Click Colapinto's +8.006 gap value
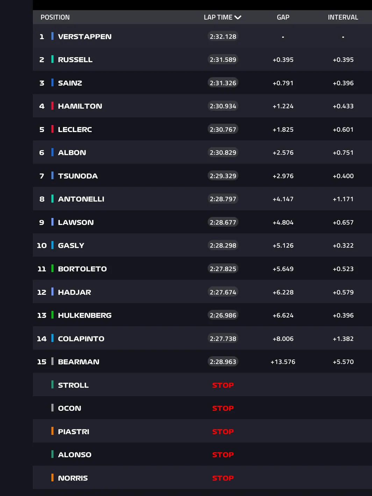This screenshot has width=372, height=496. (283, 338)
